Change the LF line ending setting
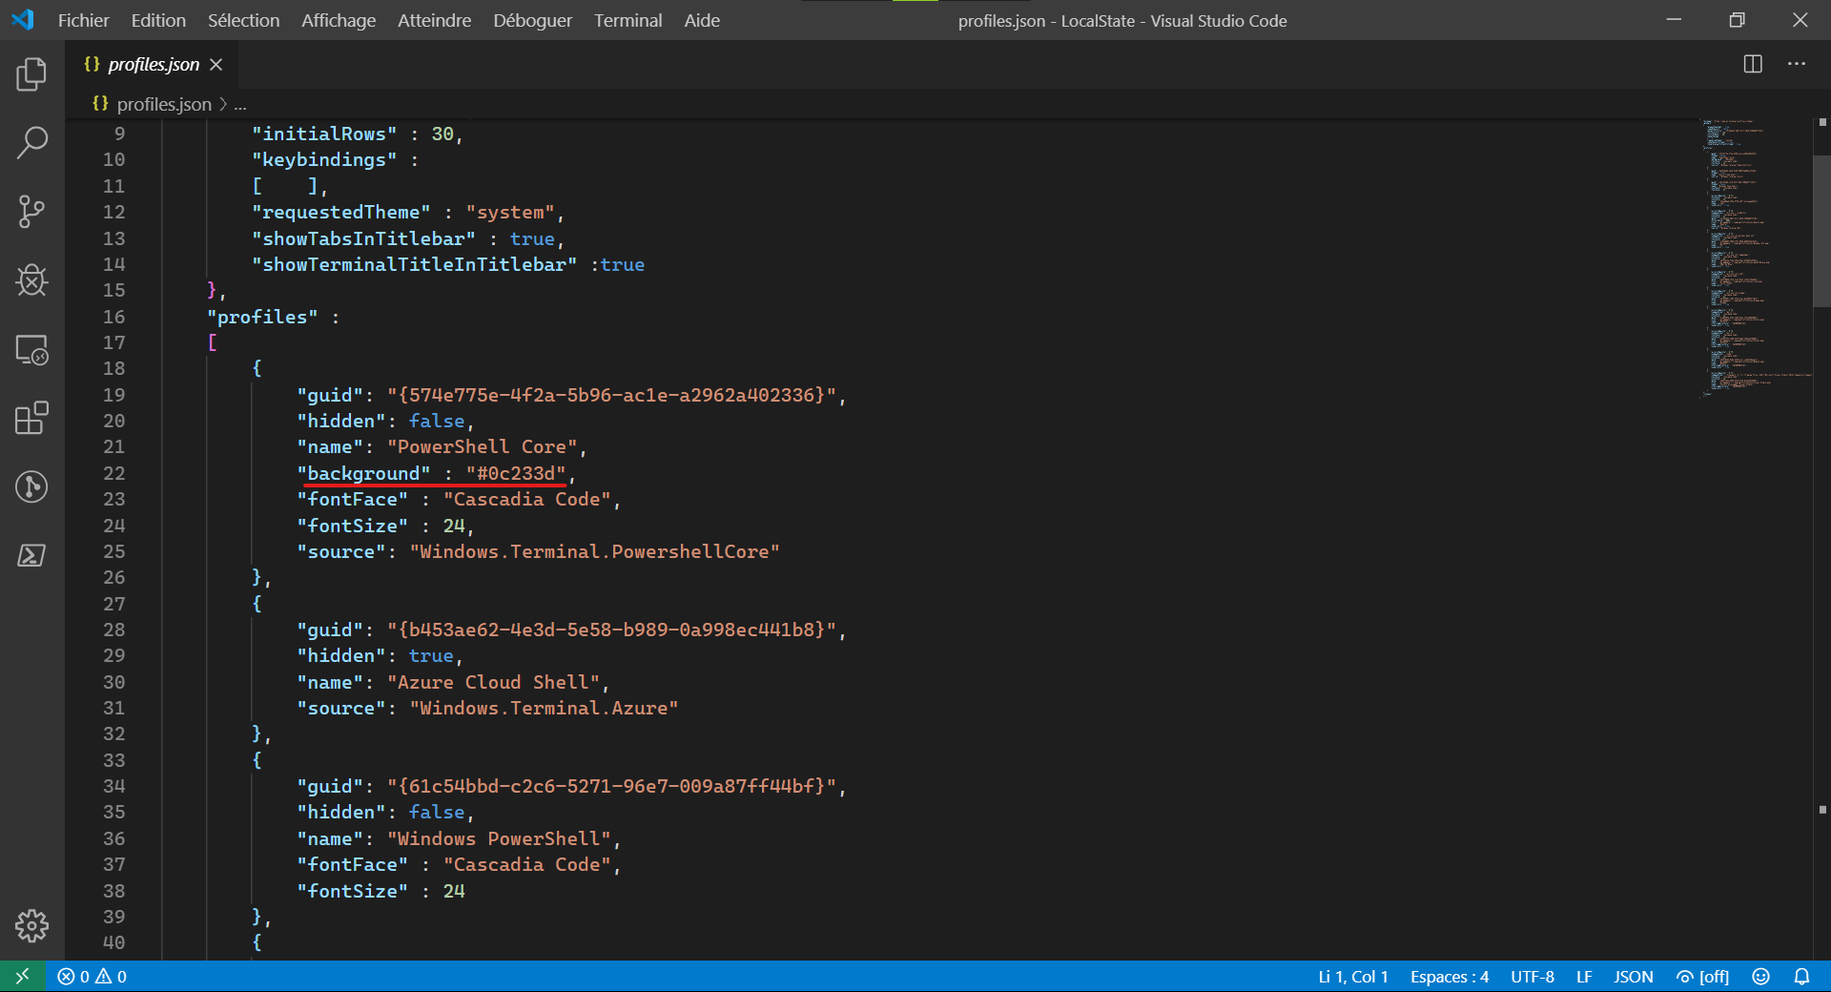Viewport: 1831px width, 992px height. click(x=1583, y=976)
